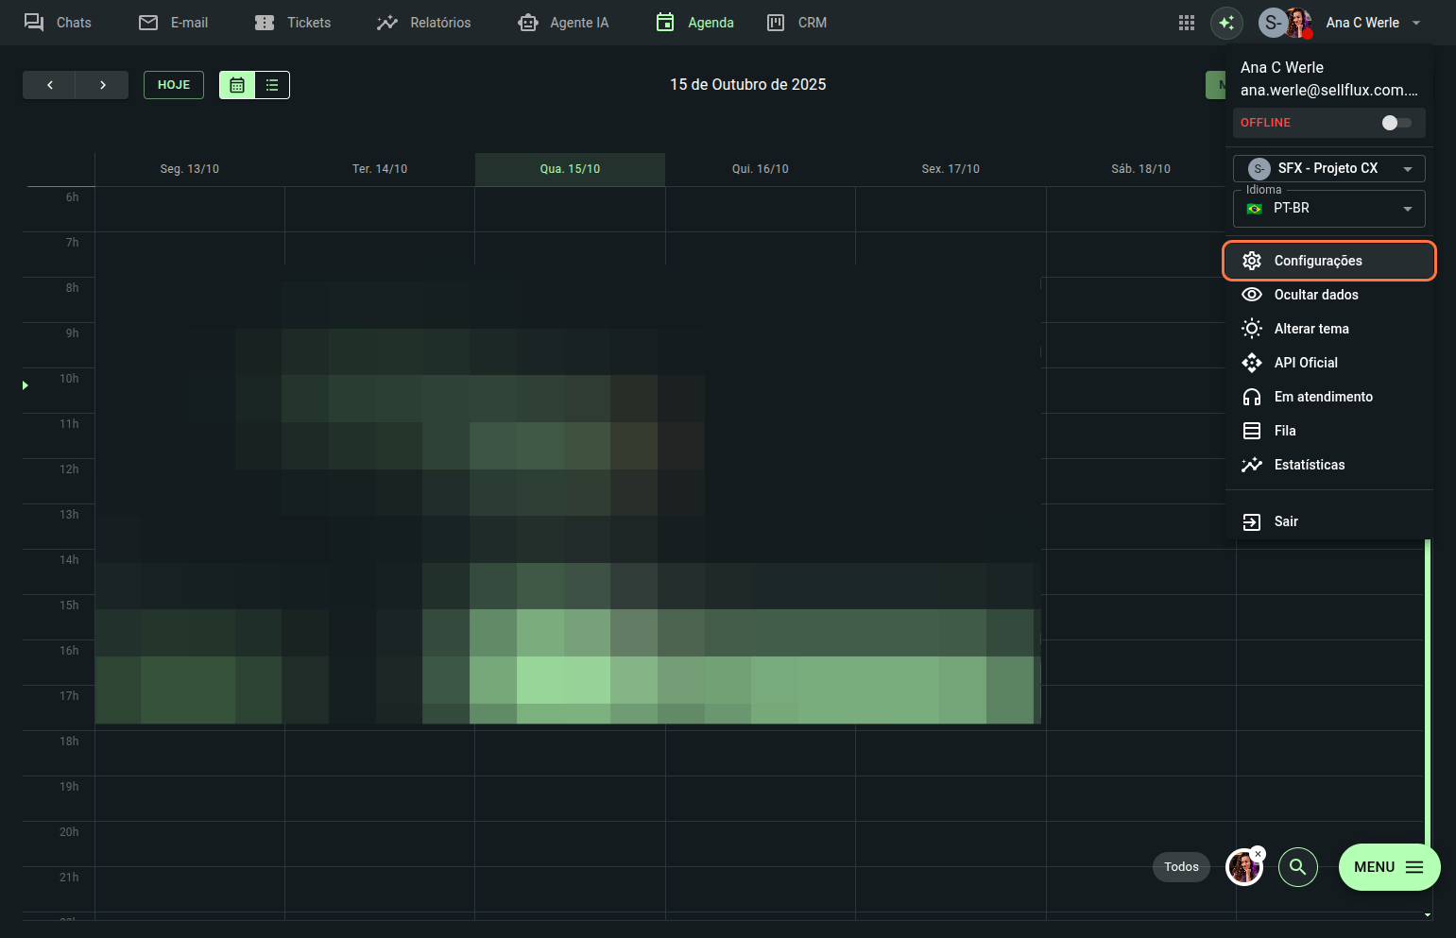Open the apps grid icon
This screenshot has width=1456, height=938.
[x=1186, y=23]
